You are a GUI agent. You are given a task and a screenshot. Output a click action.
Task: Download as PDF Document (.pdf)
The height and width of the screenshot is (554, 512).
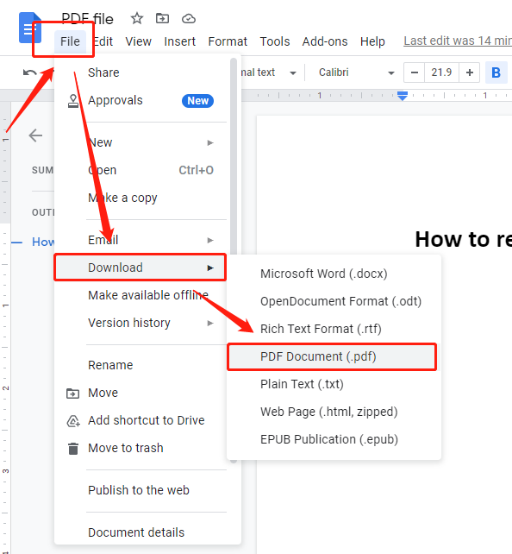point(332,357)
